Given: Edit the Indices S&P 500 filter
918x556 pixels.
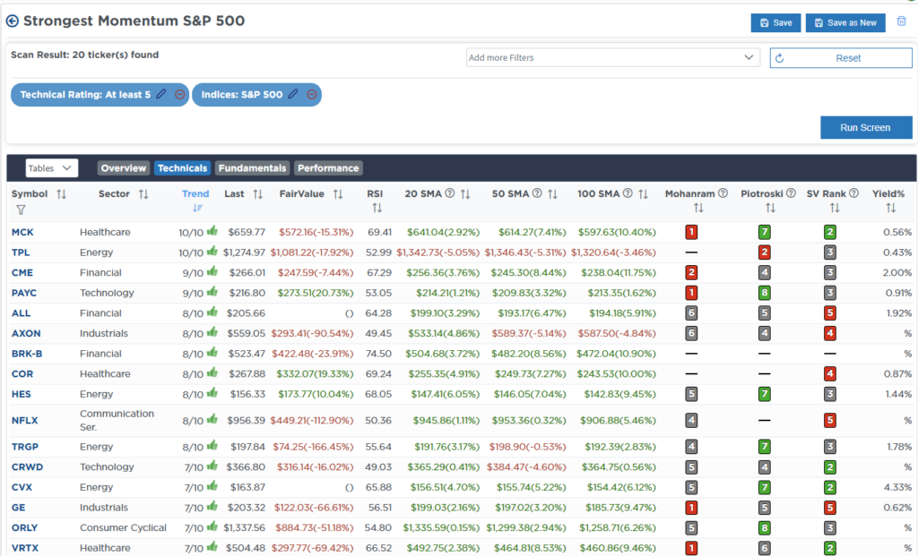Looking at the screenshot, I should (293, 94).
